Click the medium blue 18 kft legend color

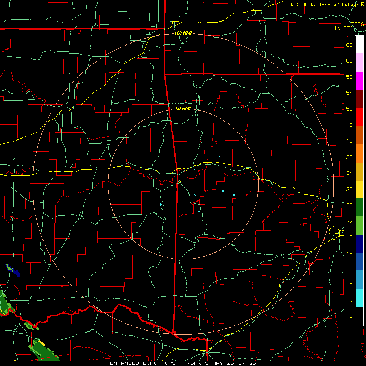point(359,261)
